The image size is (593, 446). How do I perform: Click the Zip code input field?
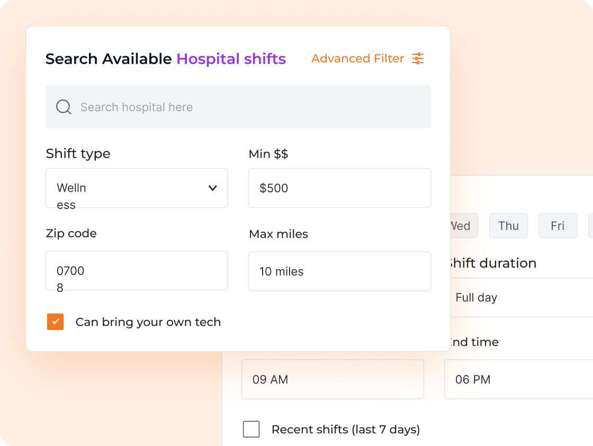click(137, 271)
